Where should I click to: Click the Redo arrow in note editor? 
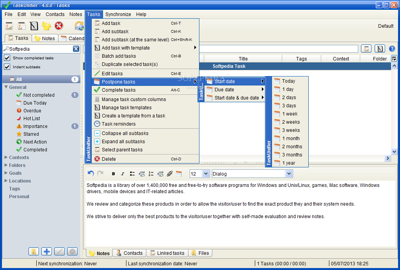click(101, 174)
